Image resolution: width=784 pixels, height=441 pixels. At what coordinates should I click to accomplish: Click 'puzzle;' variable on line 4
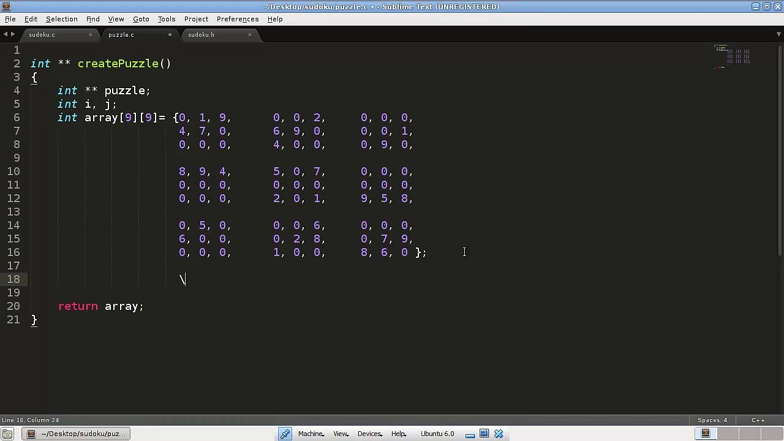tap(127, 91)
